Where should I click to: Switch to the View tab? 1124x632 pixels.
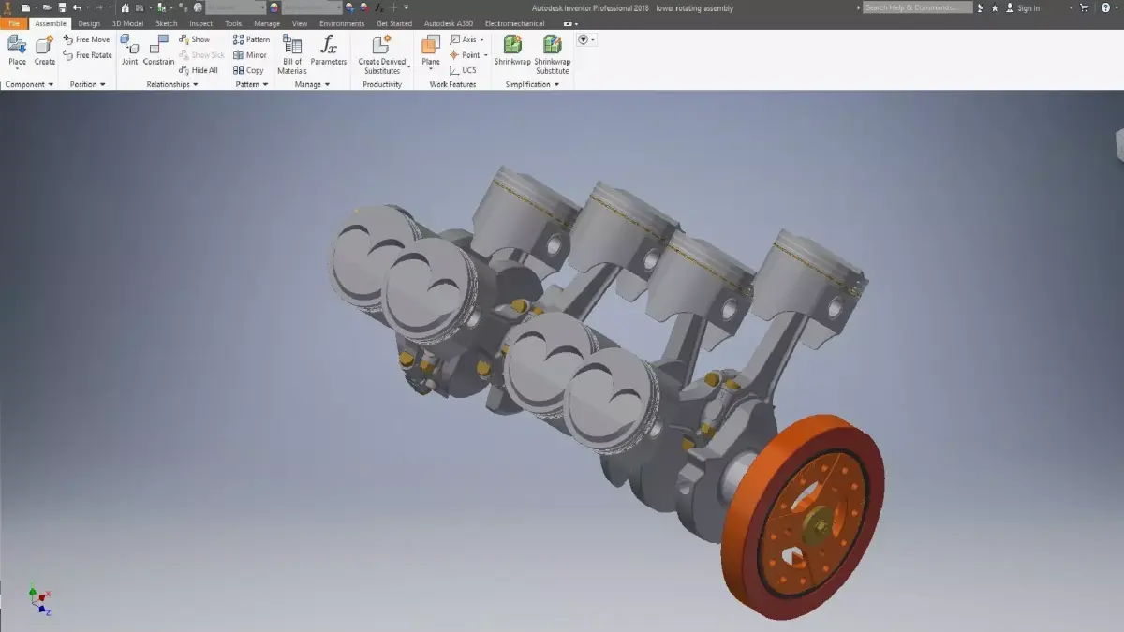click(x=300, y=23)
